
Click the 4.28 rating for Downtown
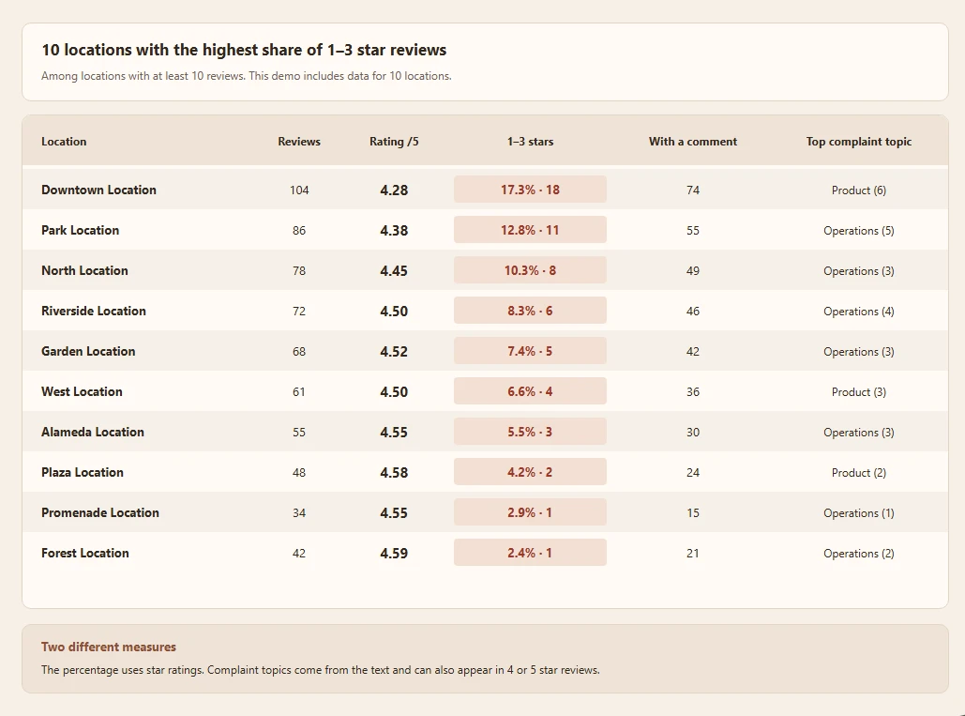pyautogui.click(x=394, y=190)
